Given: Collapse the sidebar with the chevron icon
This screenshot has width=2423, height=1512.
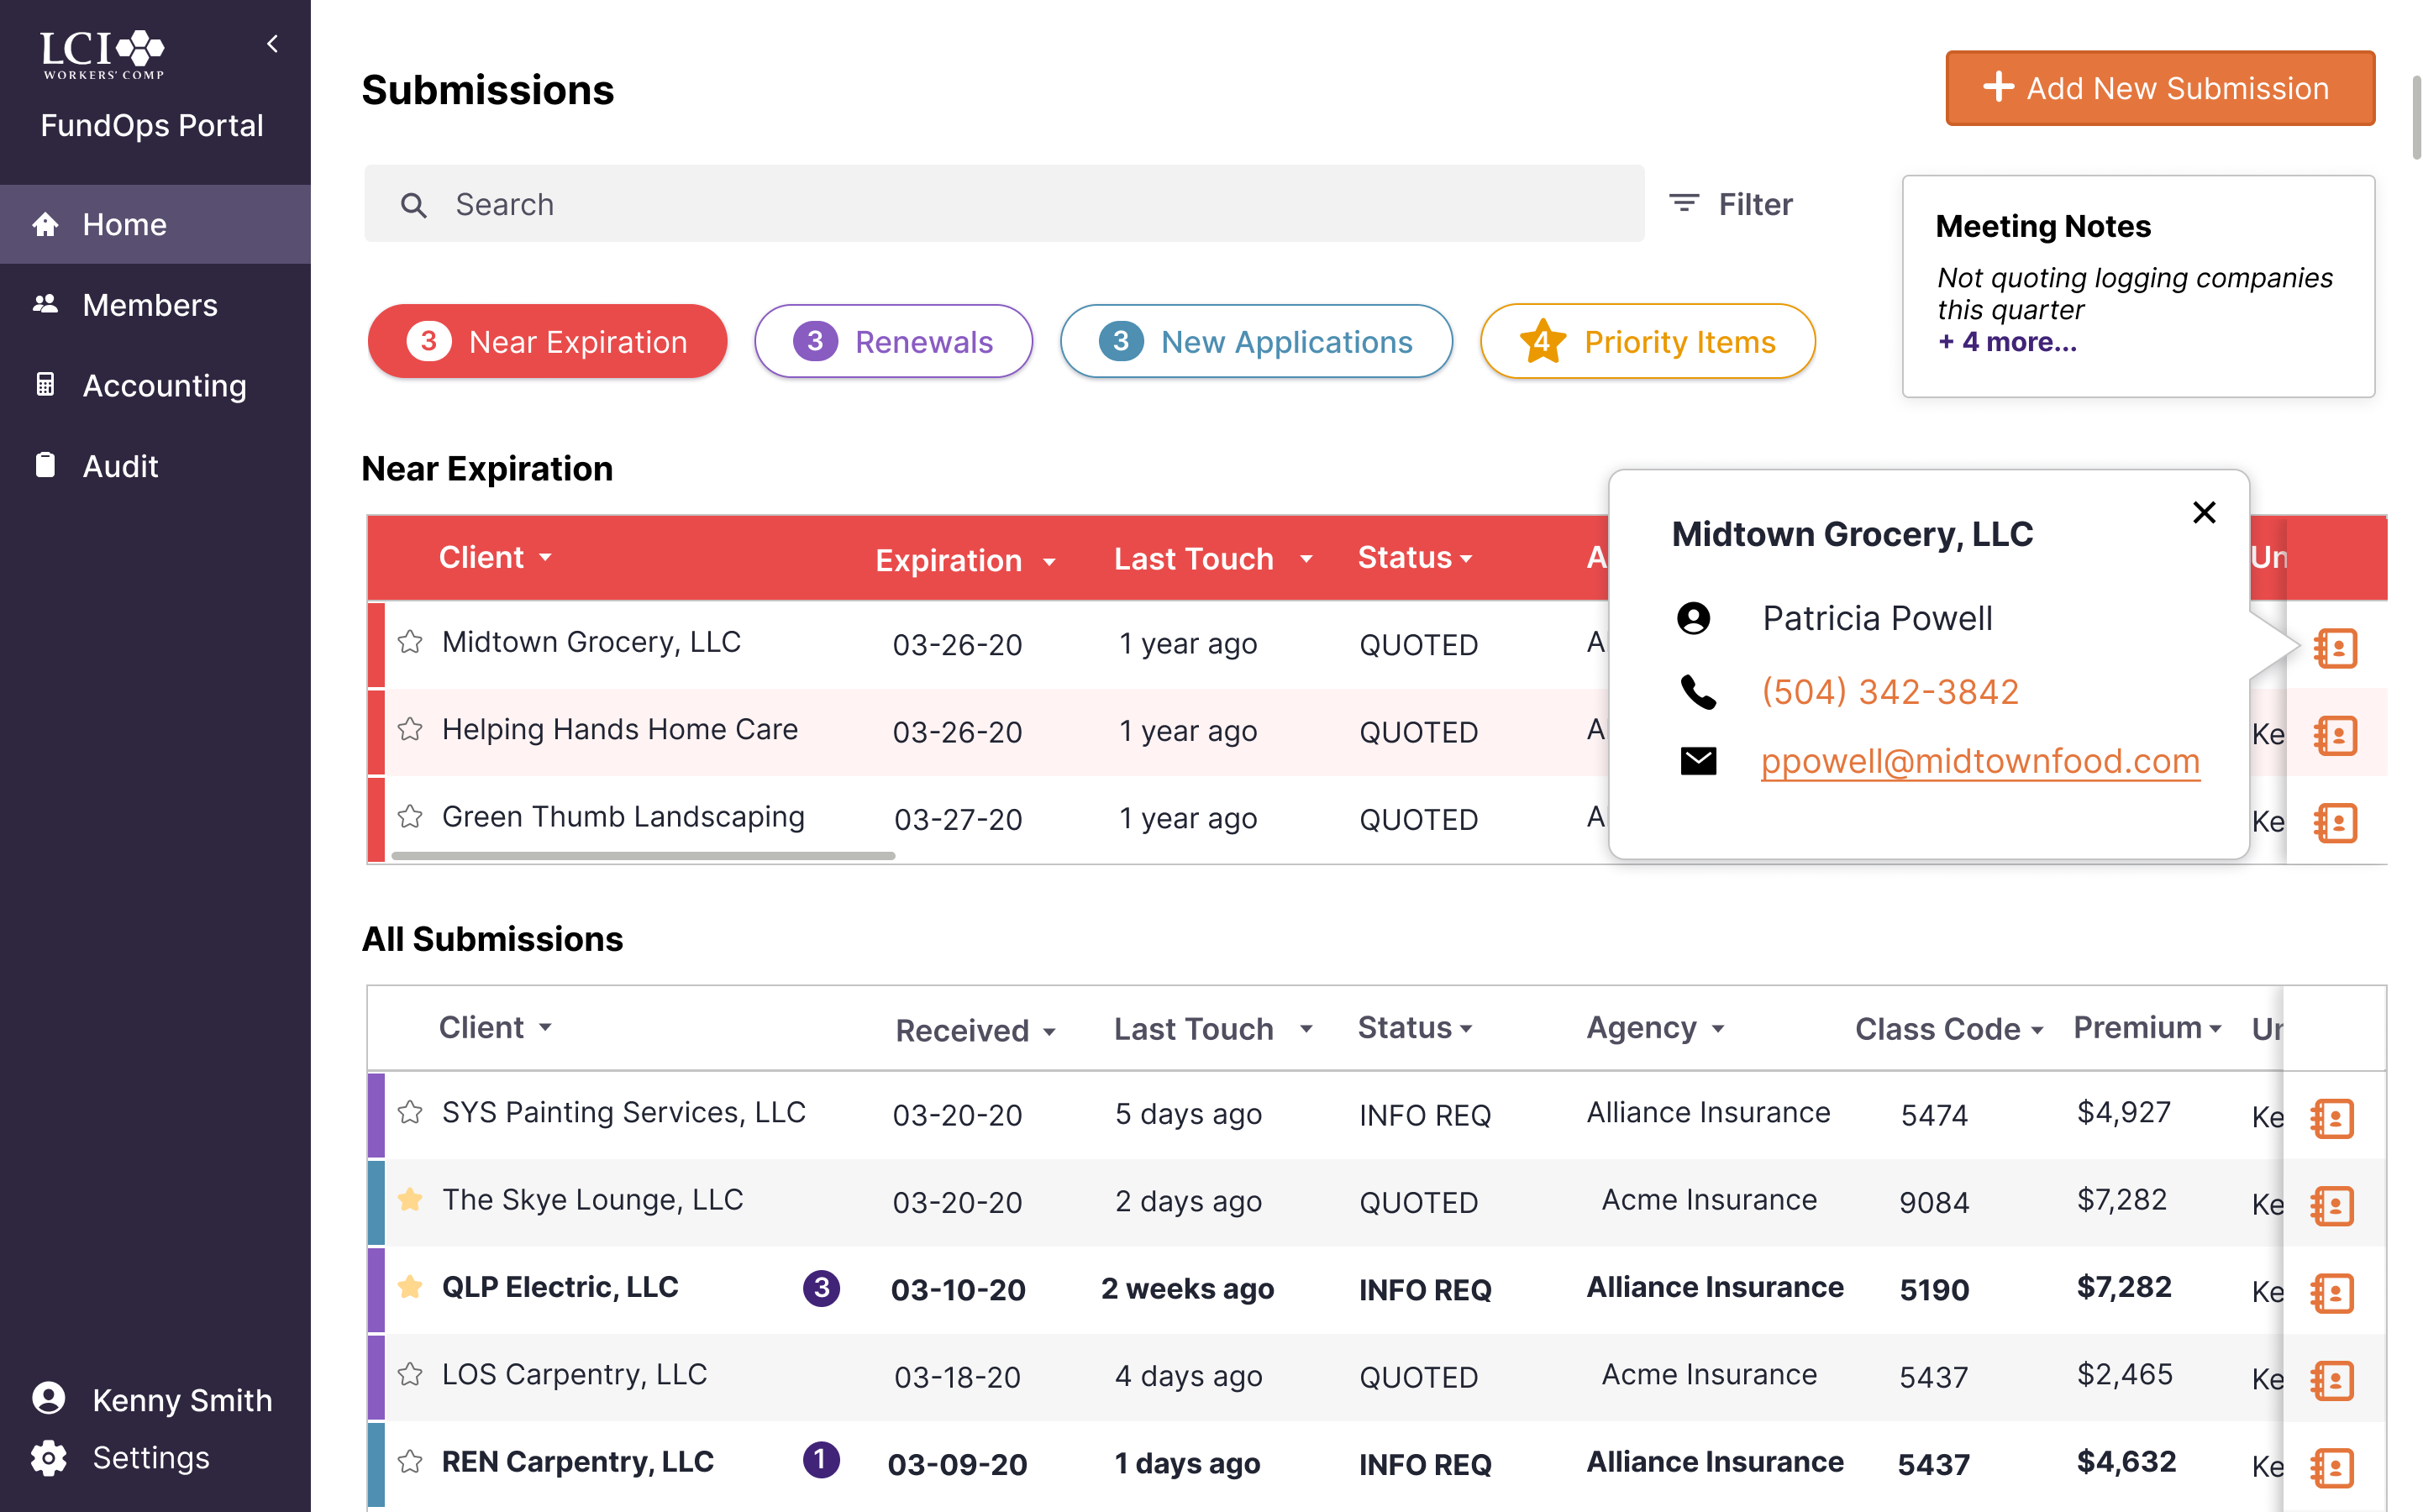Looking at the screenshot, I should (x=272, y=44).
